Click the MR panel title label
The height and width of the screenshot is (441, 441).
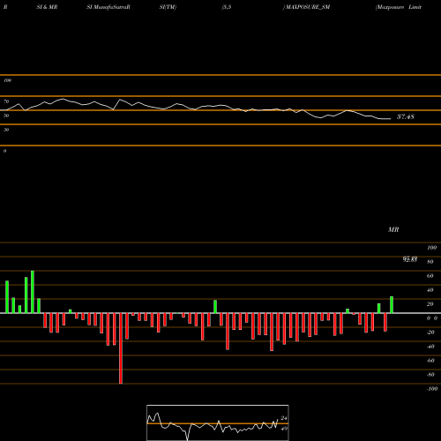click(x=393, y=229)
